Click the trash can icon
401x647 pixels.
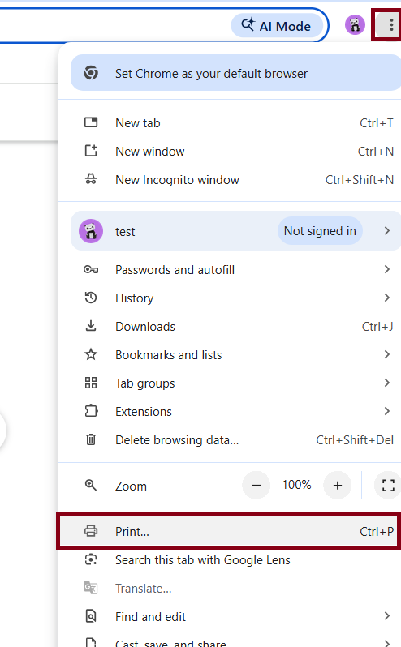pyautogui.click(x=91, y=440)
